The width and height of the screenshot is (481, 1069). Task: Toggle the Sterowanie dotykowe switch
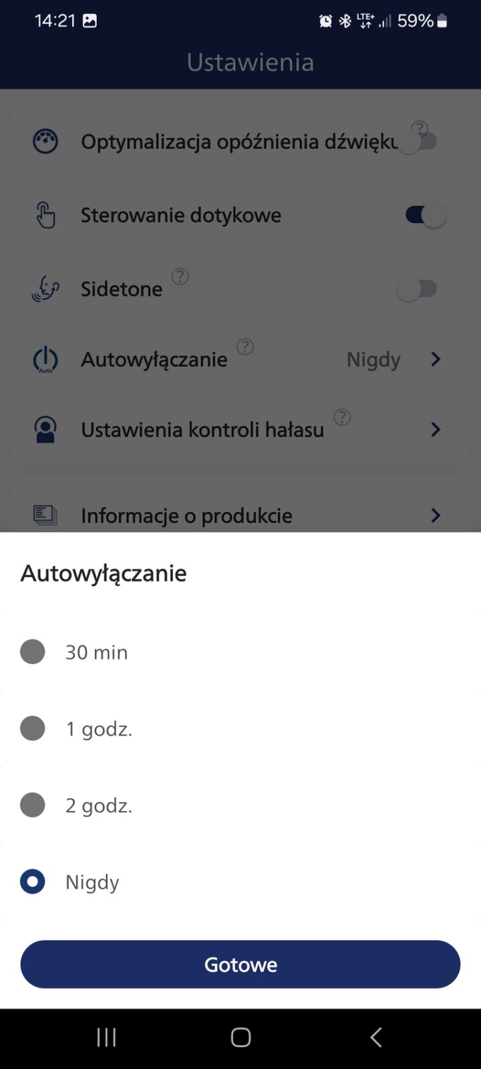pyautogui.click(x=425, y=215)
